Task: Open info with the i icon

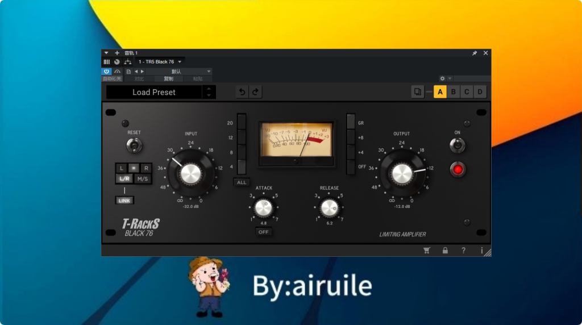Action: (x=482, y=251)
